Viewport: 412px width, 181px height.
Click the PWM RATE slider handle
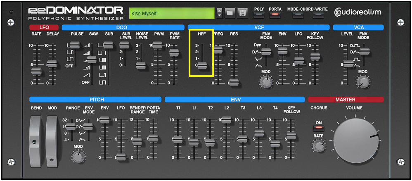coord(174,52)
